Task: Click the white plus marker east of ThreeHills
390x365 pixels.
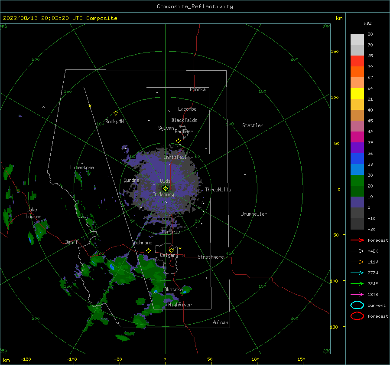Action: pos(245,174)
